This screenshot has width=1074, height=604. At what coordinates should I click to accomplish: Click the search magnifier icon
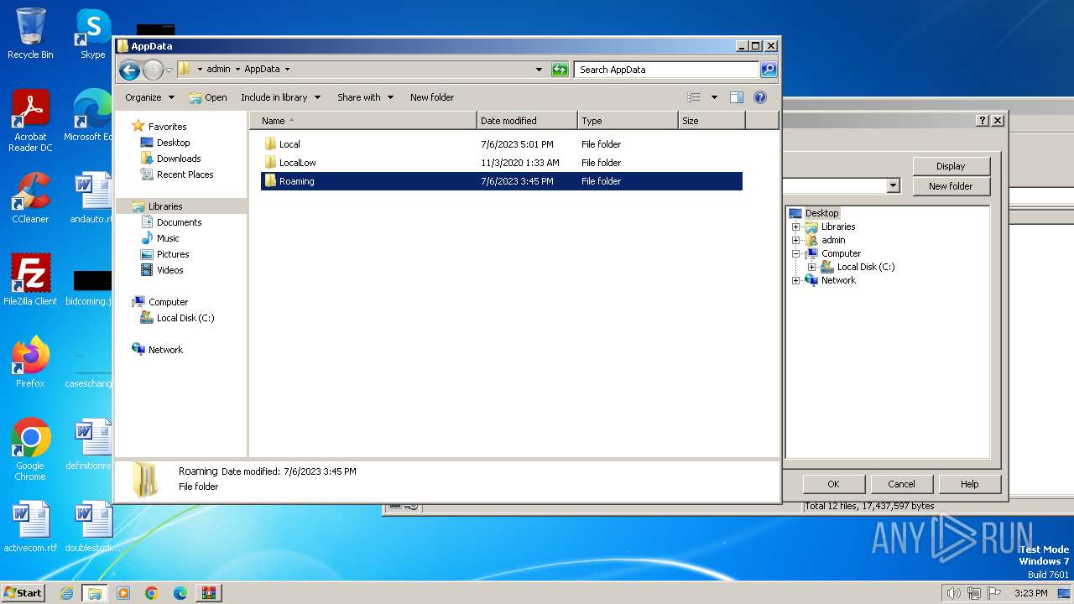[768, 70]
